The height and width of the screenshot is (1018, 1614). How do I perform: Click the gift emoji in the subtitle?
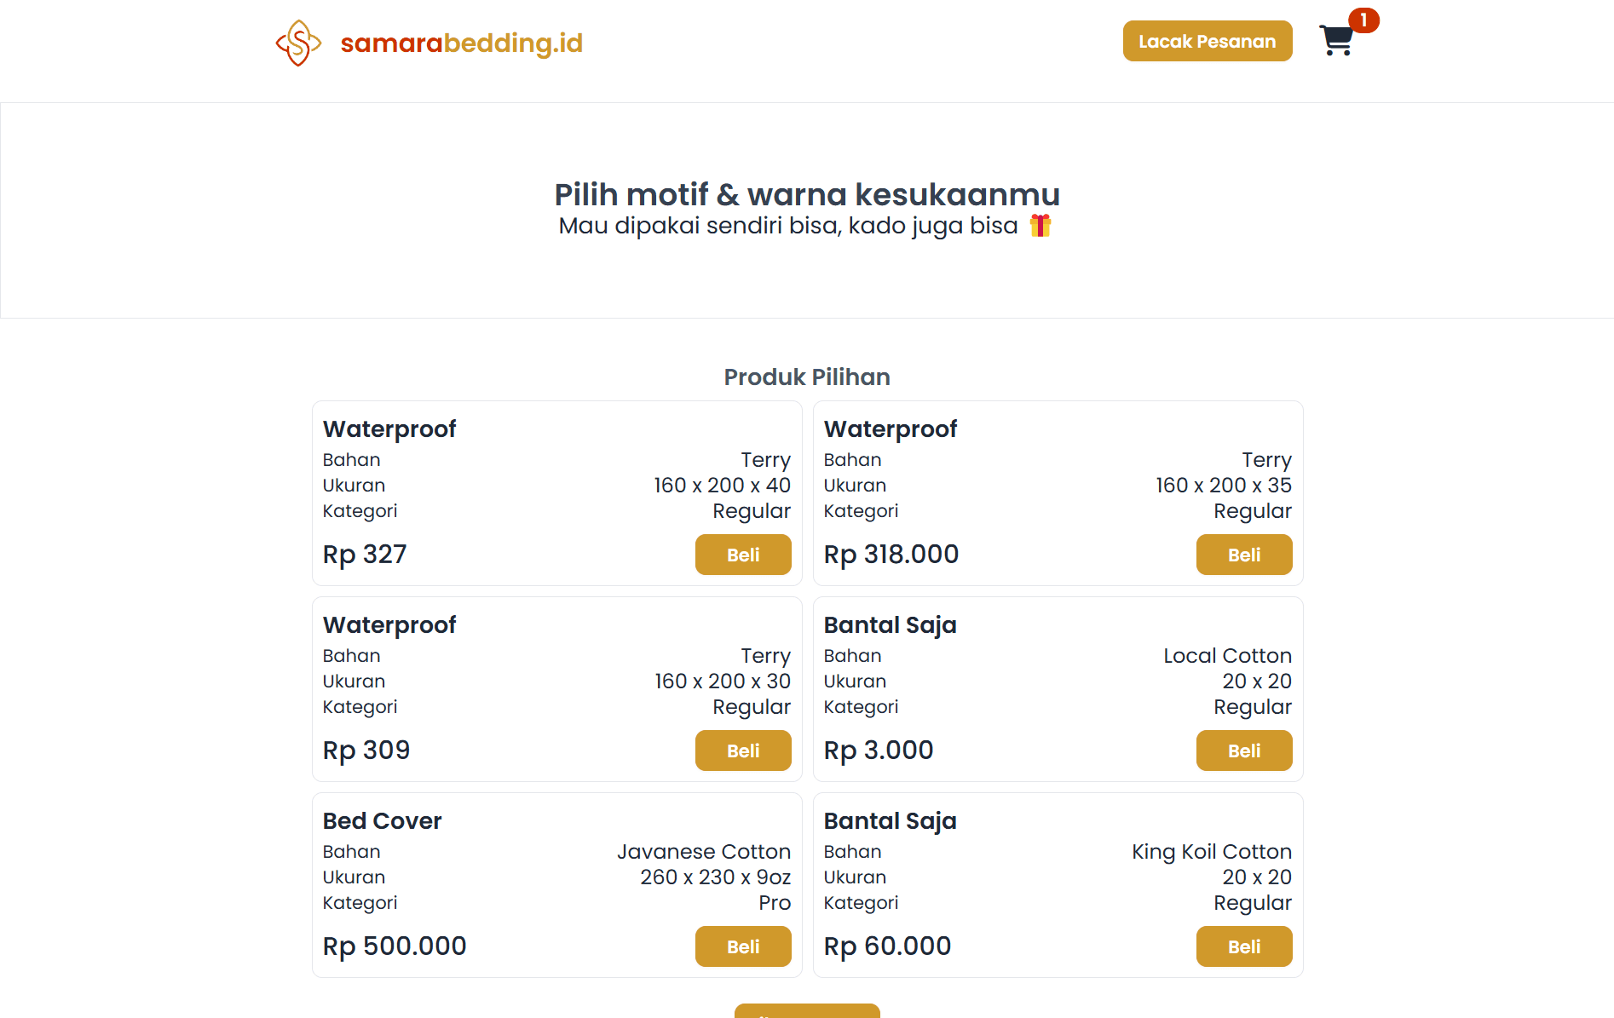(1040, 226)
